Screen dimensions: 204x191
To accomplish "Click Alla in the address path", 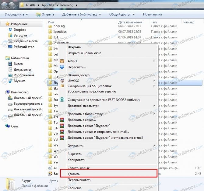I will 33,5.
